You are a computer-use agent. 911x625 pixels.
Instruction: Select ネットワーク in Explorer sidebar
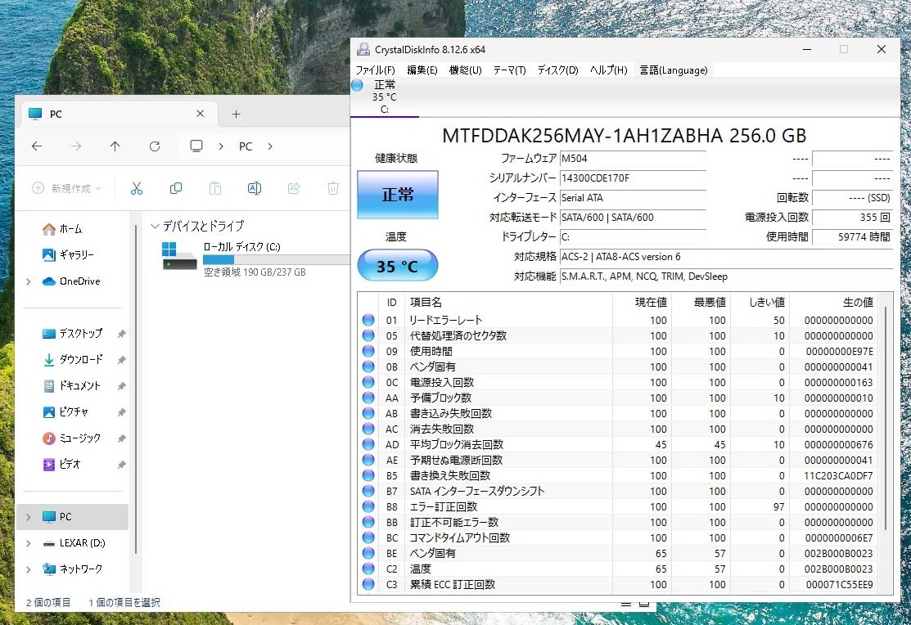pos(73,569)
